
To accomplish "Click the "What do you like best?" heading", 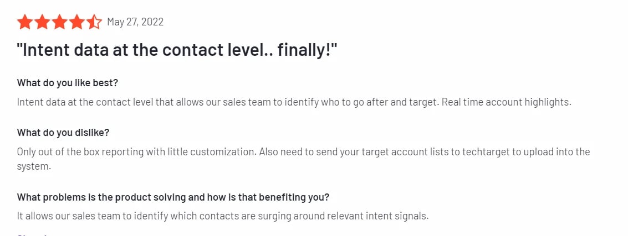I will [x=67, y=83].
